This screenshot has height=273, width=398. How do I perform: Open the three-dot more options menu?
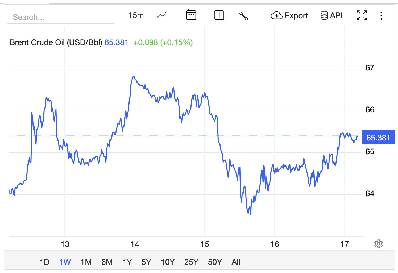point(381,16)
